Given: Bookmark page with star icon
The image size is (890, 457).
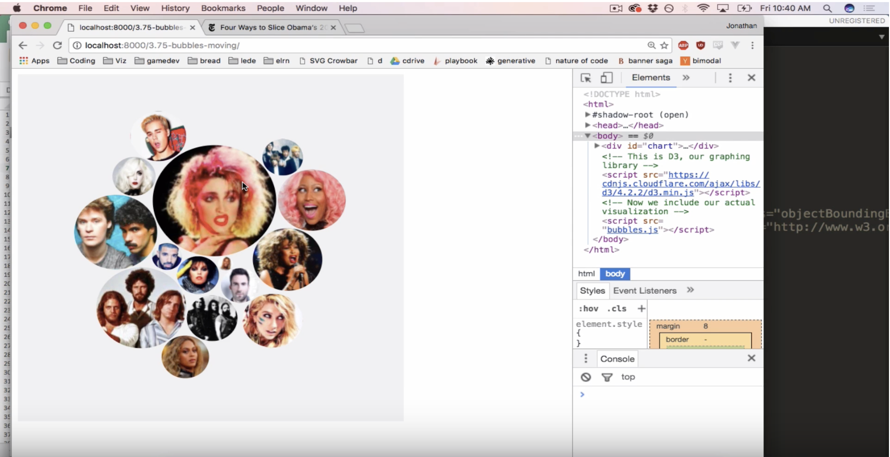Looking at the screenshot, I should [664, 45].
